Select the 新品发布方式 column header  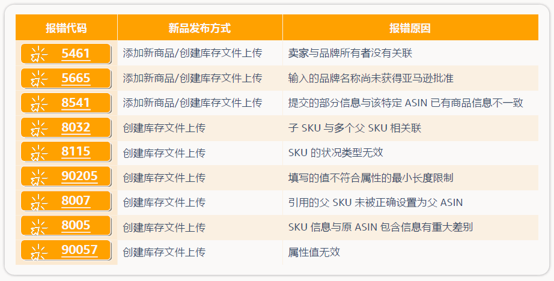[200, 28]
